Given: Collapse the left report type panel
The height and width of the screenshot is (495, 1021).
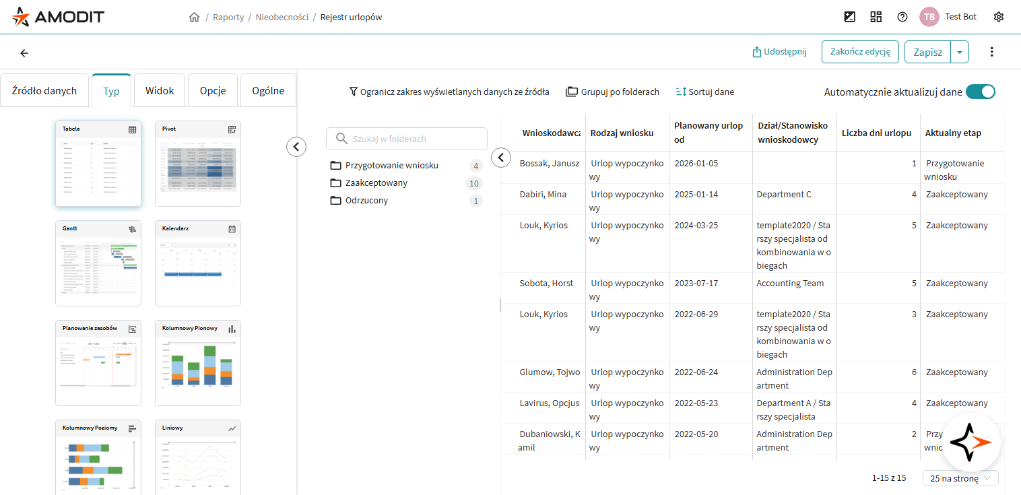Looking at the screenshot, I should pos(296,146).
